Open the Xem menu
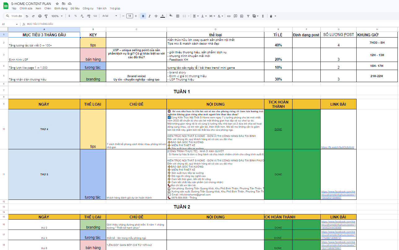The height and width of the screenshot is (250, 399). (x=38, y=8)
